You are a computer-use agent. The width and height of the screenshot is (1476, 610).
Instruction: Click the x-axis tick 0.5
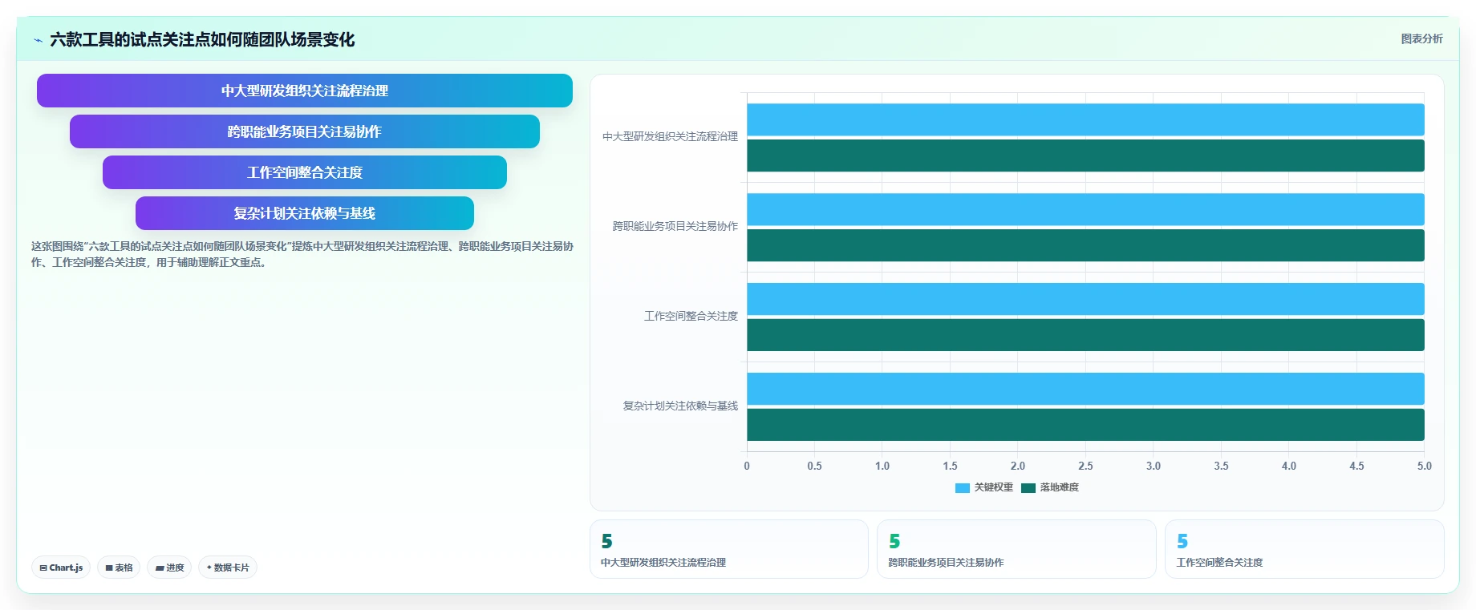pos(814,466)
